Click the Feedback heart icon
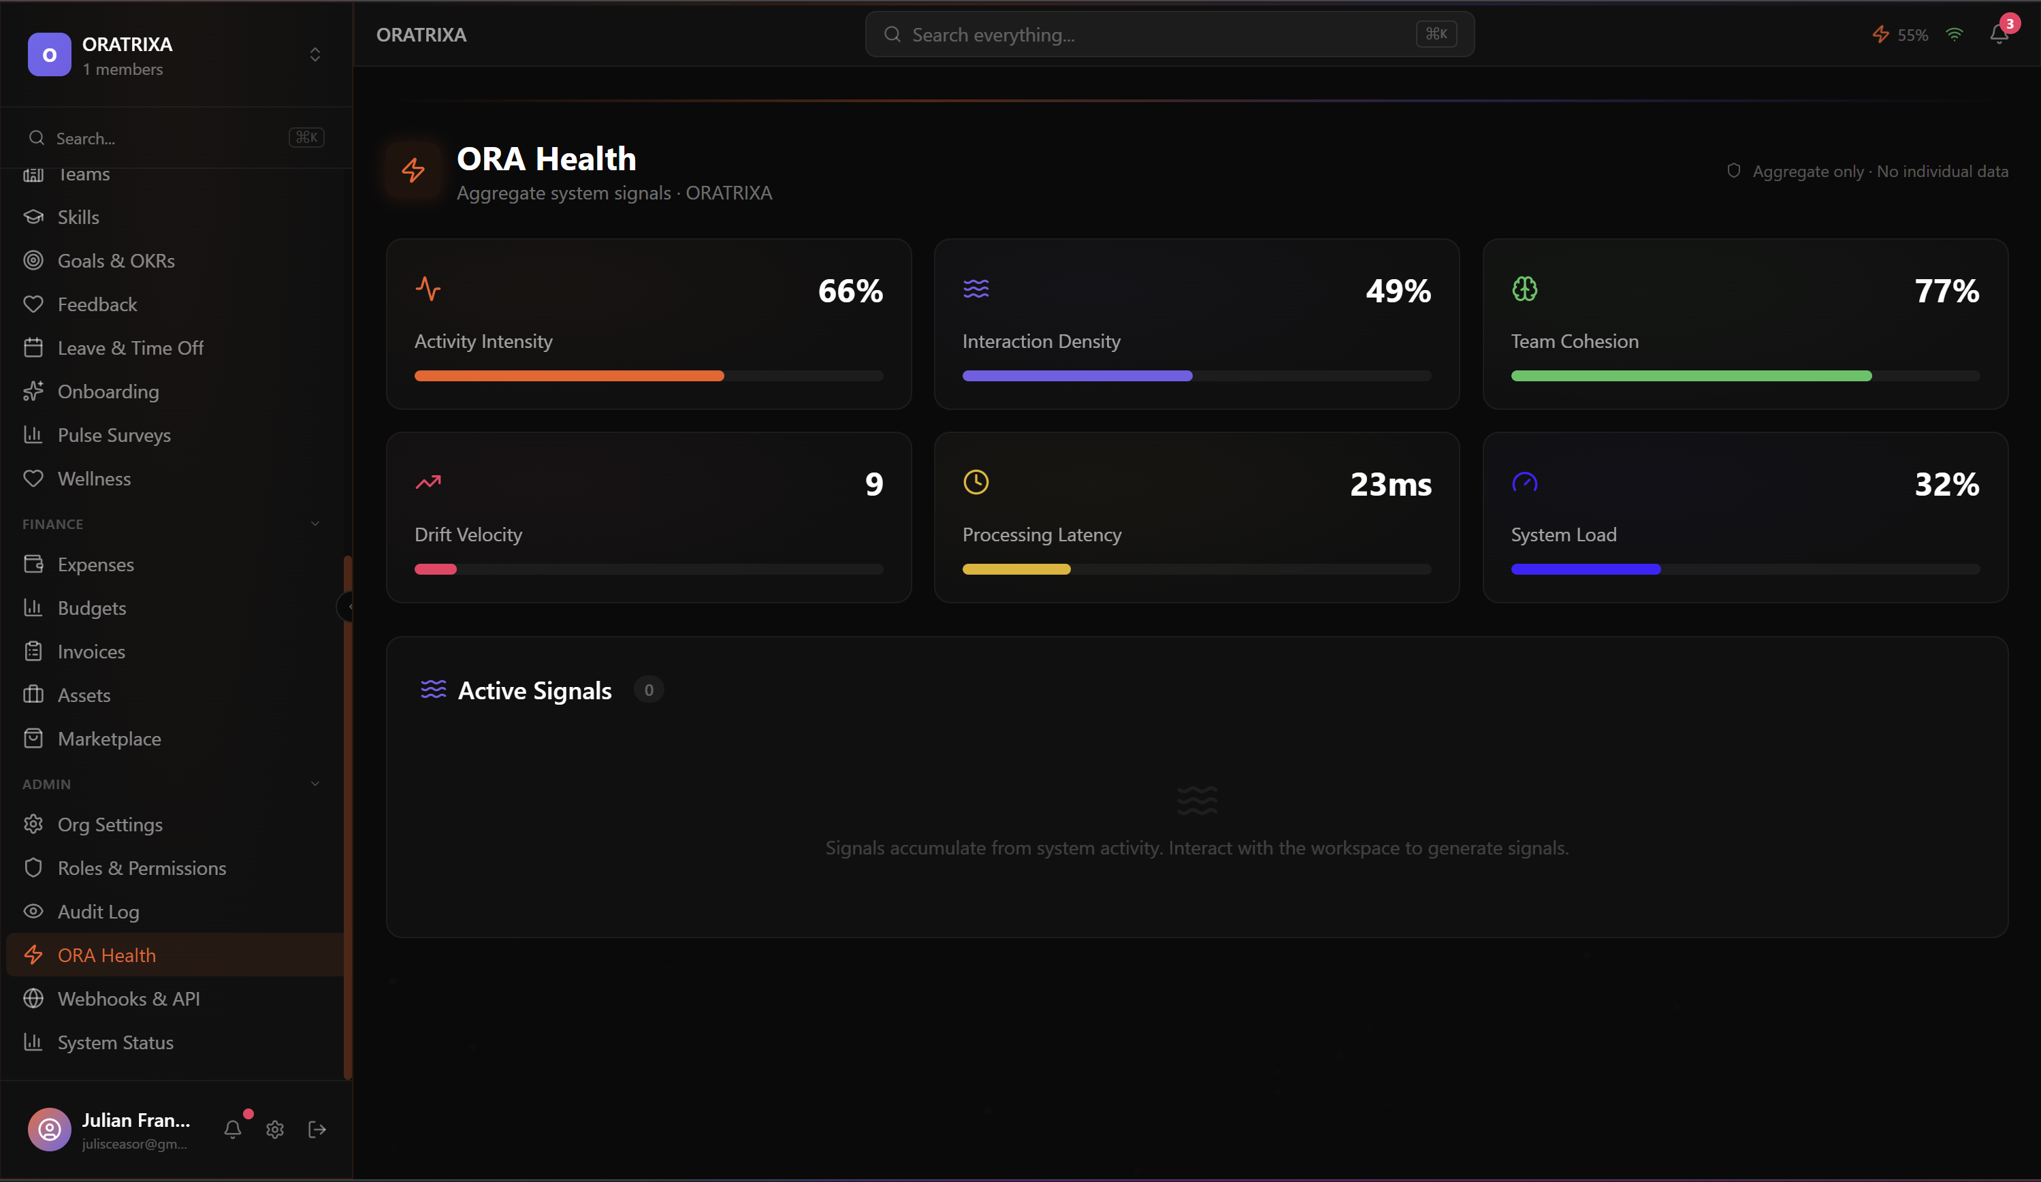The width and height of the screenshot is (2041, 1182). tap(33, 304)
